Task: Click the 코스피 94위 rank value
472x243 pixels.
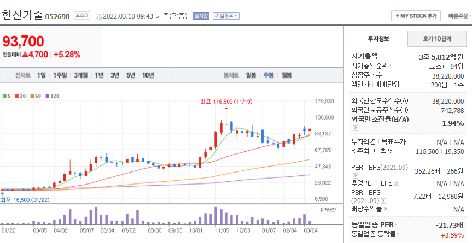Action: 446,67
